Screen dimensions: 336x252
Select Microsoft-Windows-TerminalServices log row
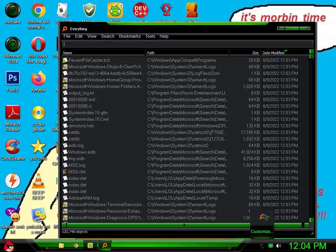point(185,204)
